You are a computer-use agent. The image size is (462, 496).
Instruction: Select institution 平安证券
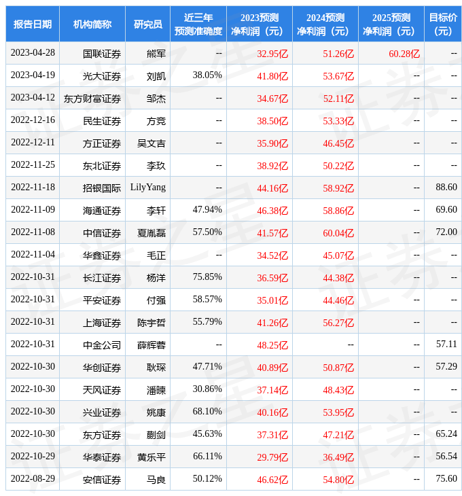coord(102,300)
